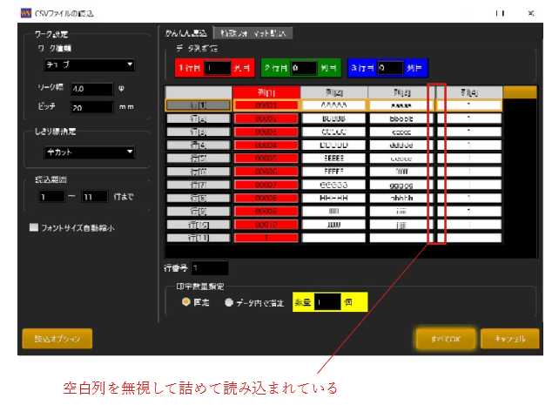Click the pitch field showing 20
This screenshot has width=559, height=405.
91,108
